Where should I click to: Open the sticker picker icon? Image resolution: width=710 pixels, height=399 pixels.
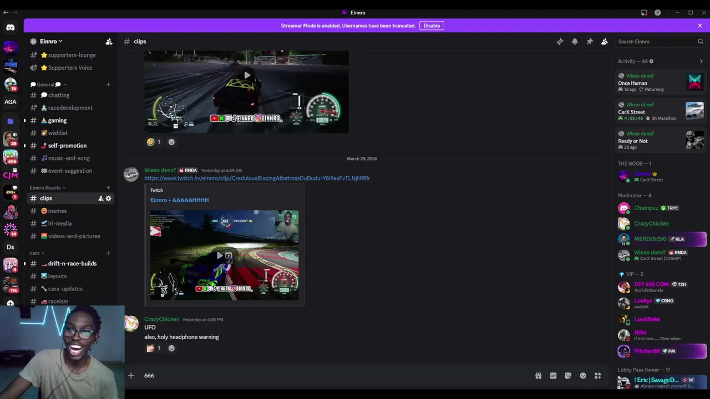click(568, 376)
